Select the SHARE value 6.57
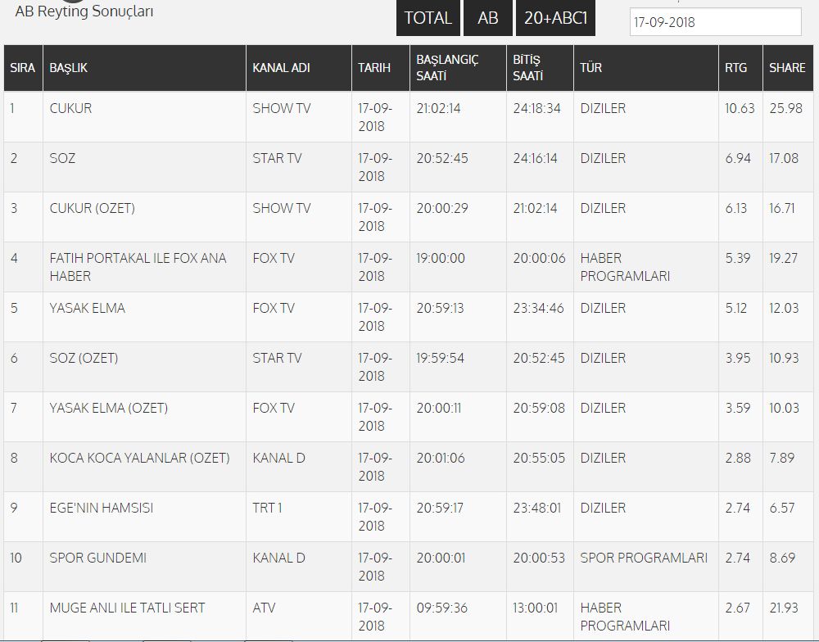Image resolution: width=819 pixels, height=642 pixels. pyautogui.click(x=782, y=508)
